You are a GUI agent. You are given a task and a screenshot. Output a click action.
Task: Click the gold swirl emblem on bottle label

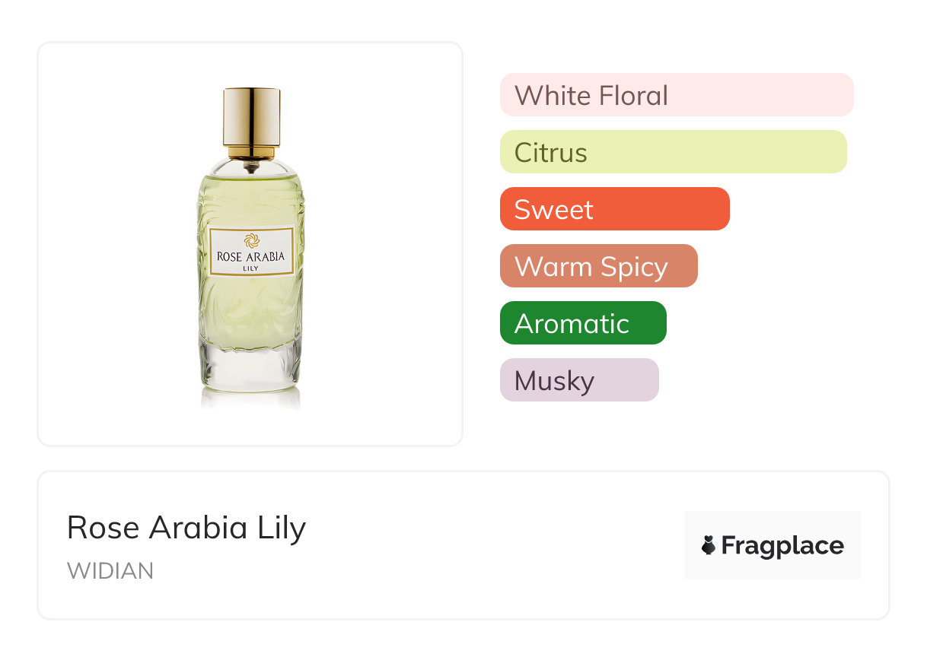(x=250, y=241)
